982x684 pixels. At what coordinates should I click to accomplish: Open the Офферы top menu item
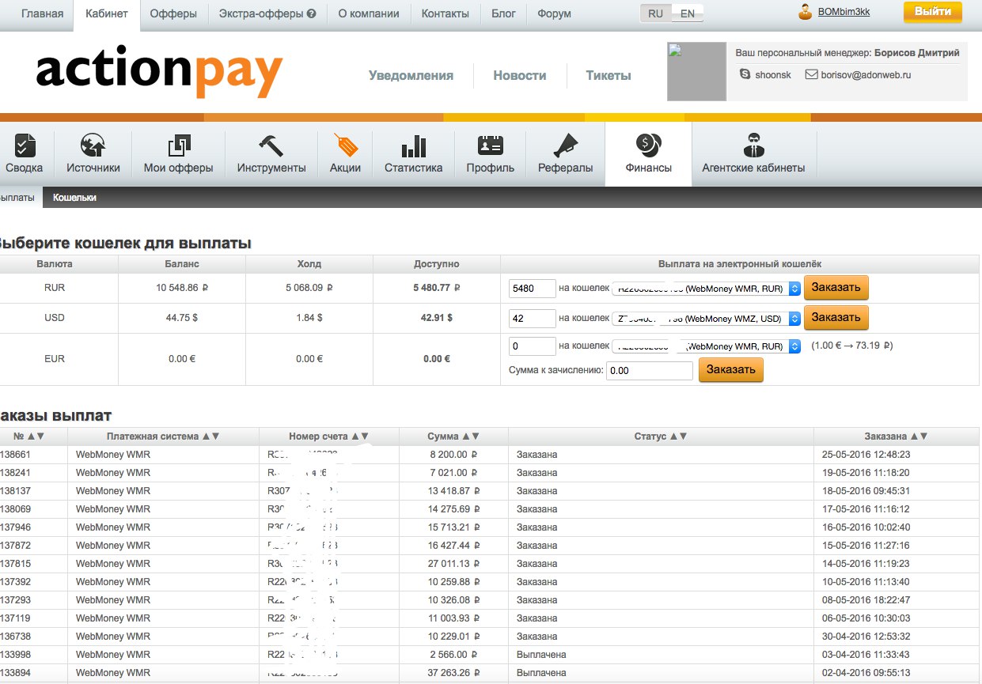(174, 13)
